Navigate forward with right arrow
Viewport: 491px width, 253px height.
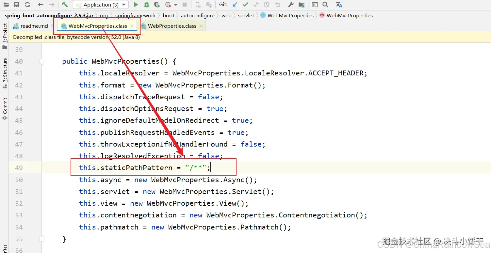coord(52,5)
